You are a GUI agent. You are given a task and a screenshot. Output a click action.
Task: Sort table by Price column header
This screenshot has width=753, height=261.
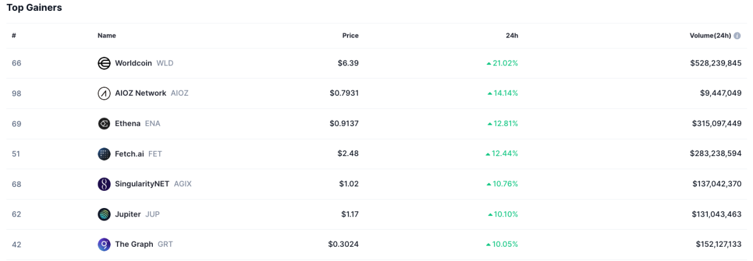[x=350, y=35]
